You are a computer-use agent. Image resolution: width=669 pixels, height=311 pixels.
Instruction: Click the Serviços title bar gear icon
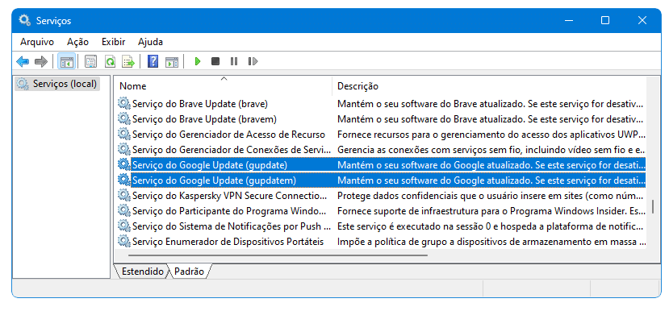click(x=25, y=20)
